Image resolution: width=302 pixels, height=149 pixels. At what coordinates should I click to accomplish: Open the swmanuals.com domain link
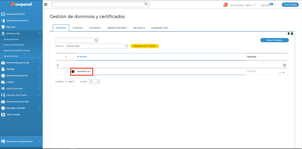84,71
